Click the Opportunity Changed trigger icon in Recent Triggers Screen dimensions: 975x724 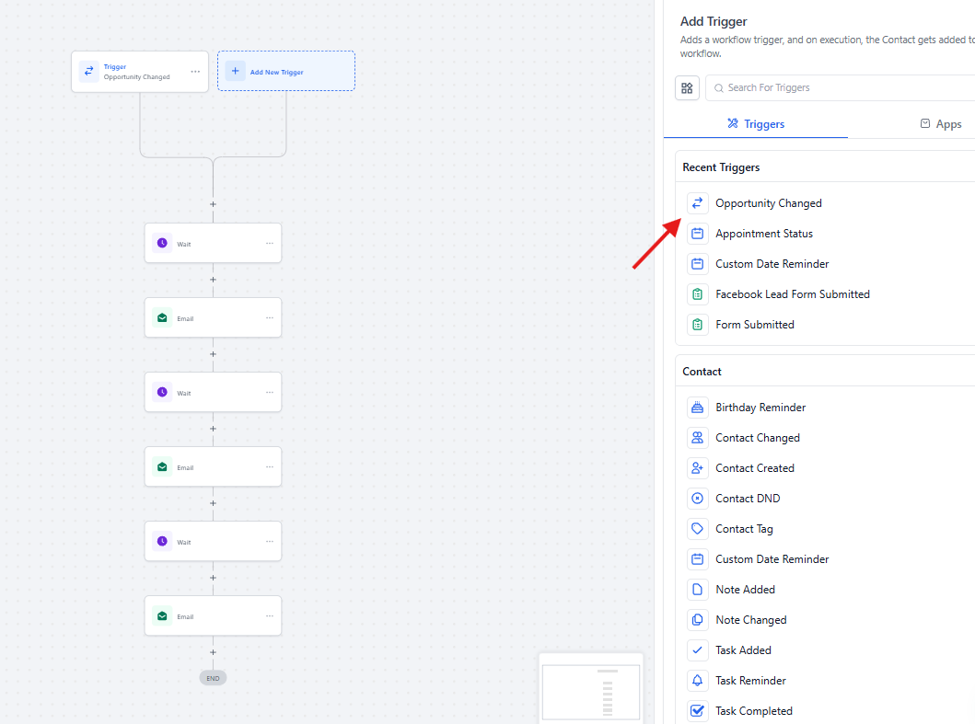point(697,203)
